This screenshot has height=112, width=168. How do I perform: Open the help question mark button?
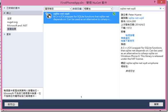pos(154,2)
